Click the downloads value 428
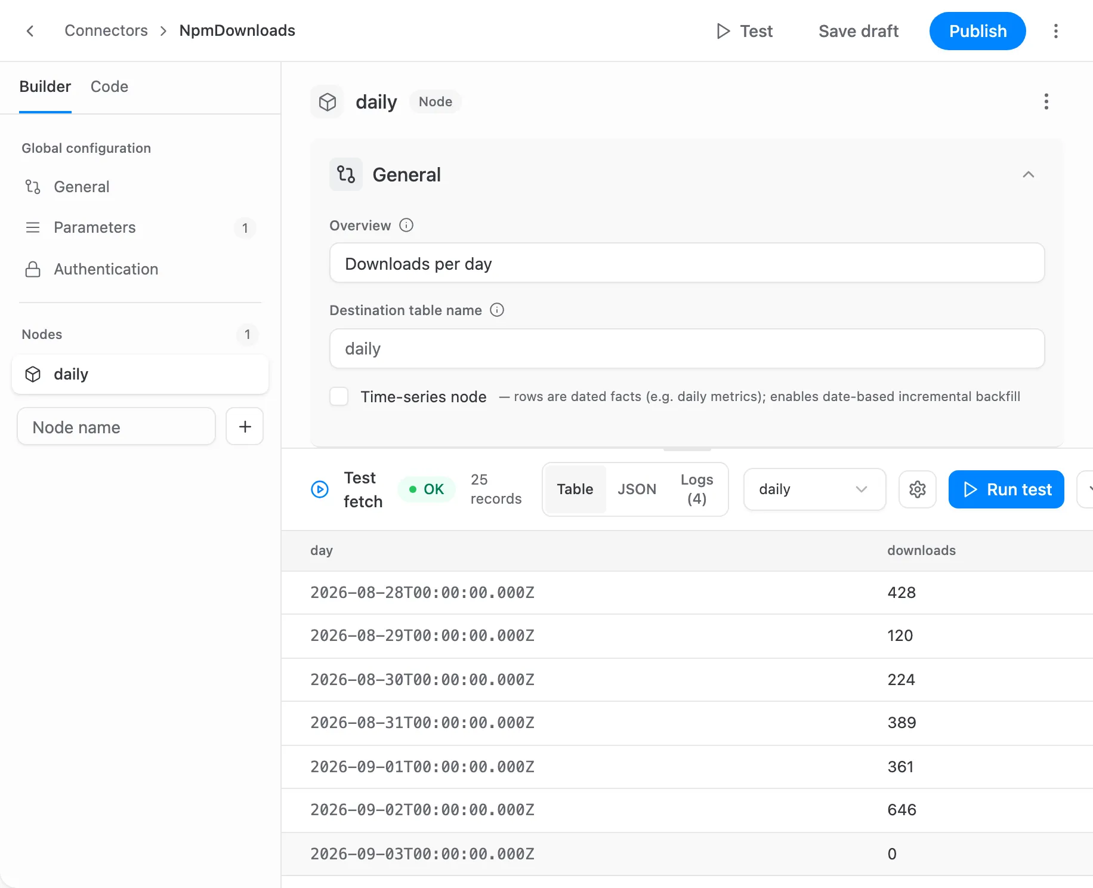The width and height of the screenshot is (1093, 888). click(901, 593)
